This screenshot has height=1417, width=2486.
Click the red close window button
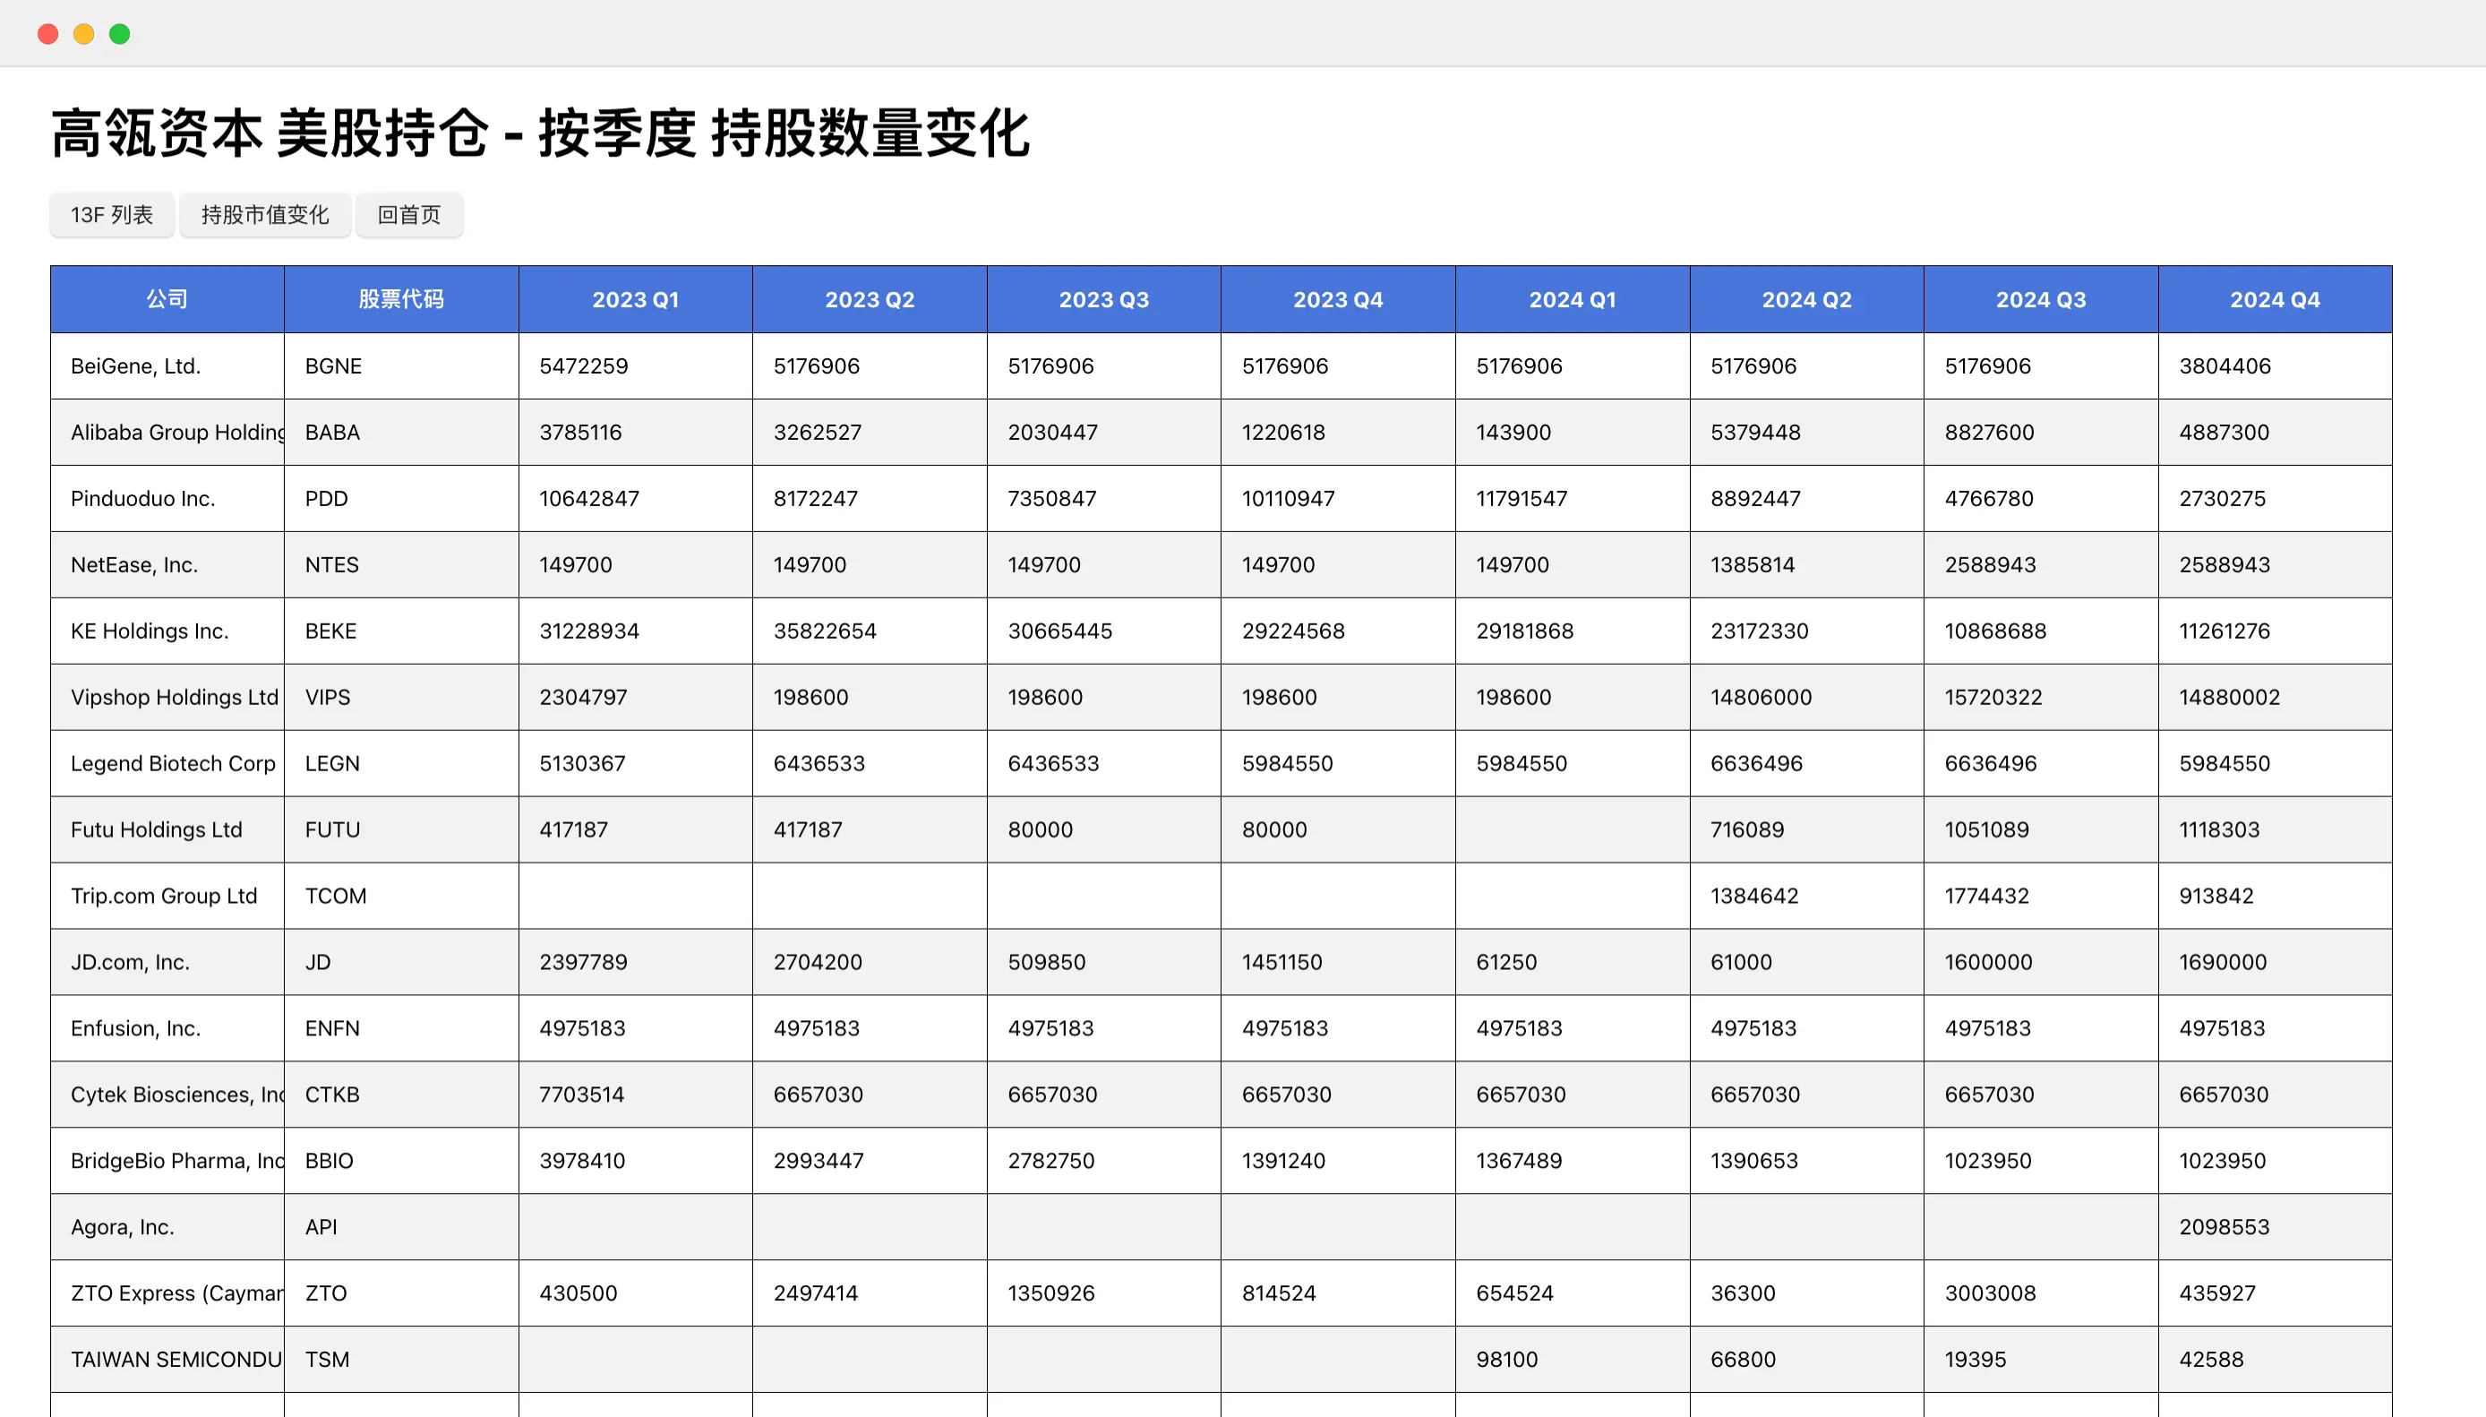coord(47,34)
